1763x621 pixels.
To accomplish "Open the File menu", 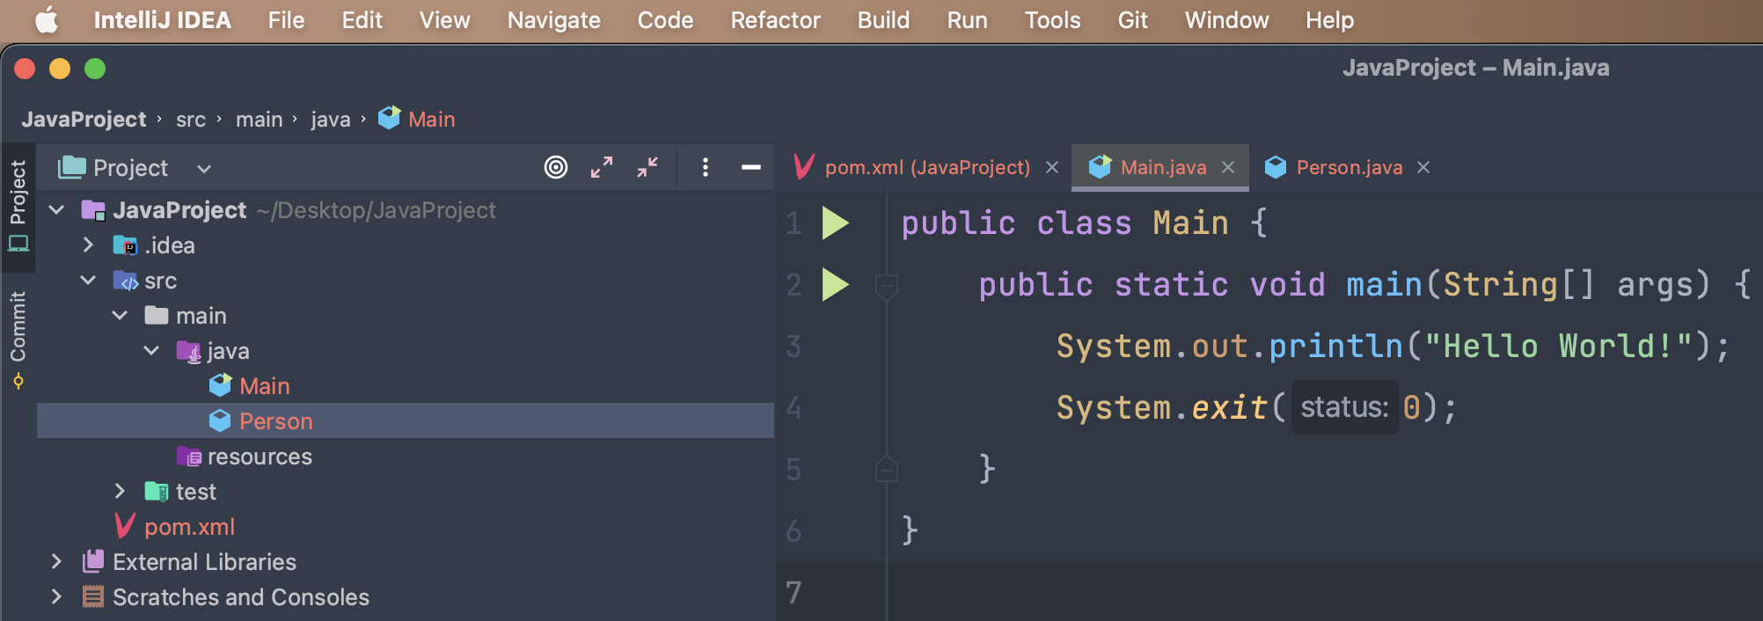I will click(286, 19).
